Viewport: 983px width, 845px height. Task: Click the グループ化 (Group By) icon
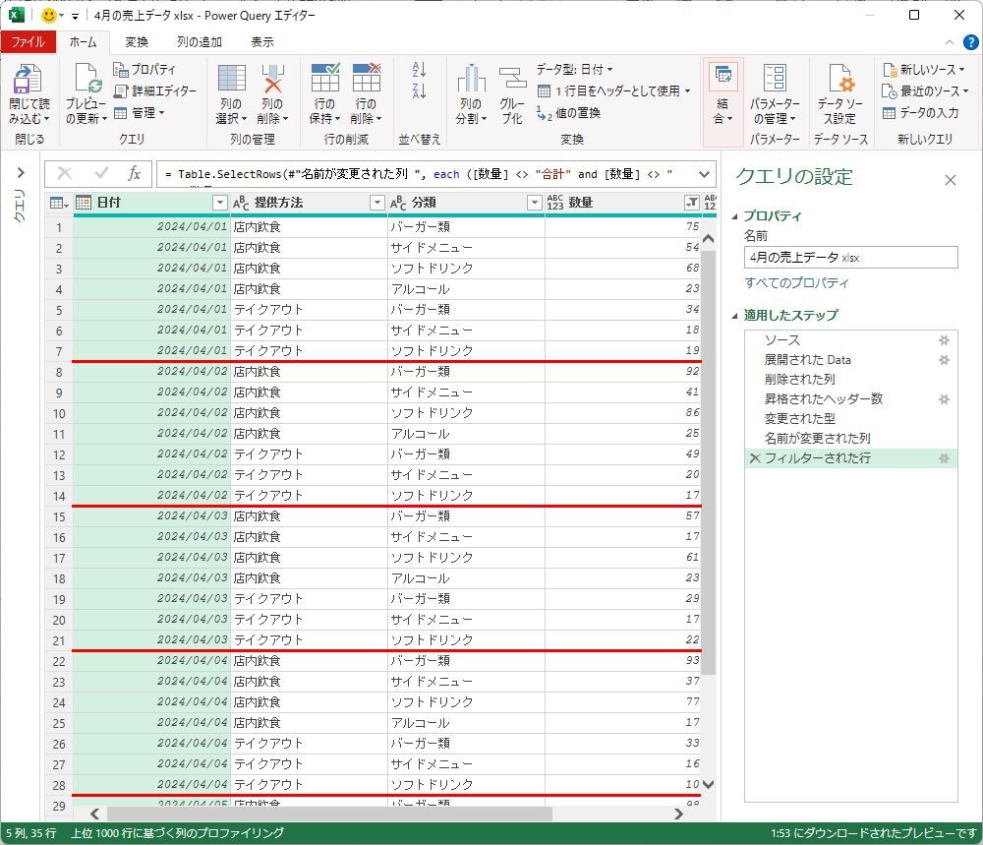pyautogui.click(x=512, y=82)
